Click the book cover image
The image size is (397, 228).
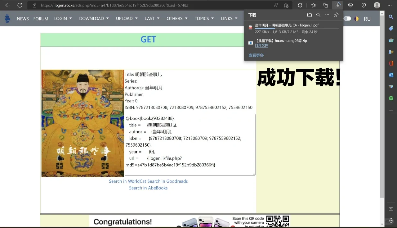[83, 123]
